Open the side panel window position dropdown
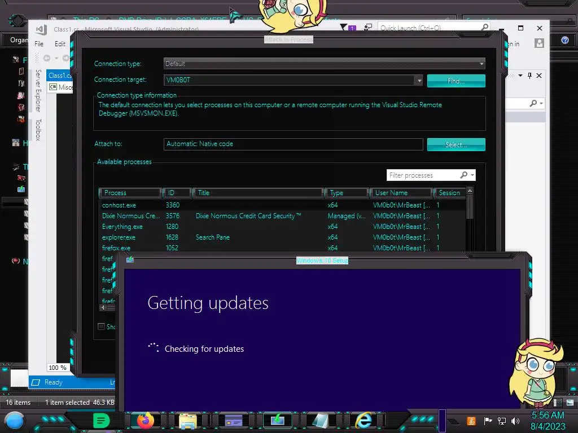Image resolution: width=578 pixels, height=433 pixels. coord(520,76)
